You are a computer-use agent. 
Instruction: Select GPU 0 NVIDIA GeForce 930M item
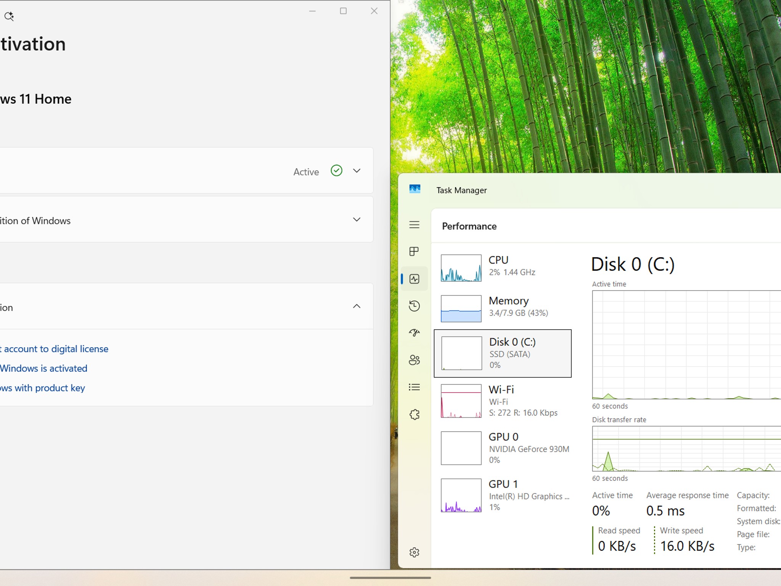tap(503, 448)
